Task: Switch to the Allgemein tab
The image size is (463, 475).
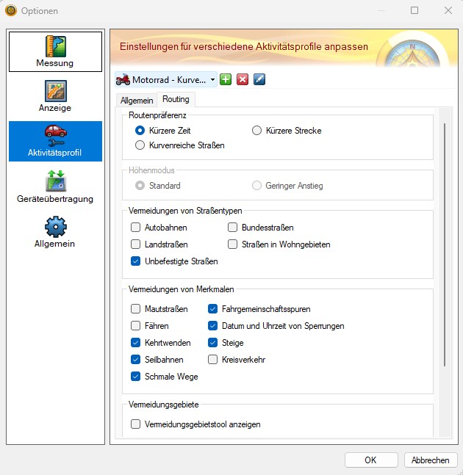Action: point(137,101)
